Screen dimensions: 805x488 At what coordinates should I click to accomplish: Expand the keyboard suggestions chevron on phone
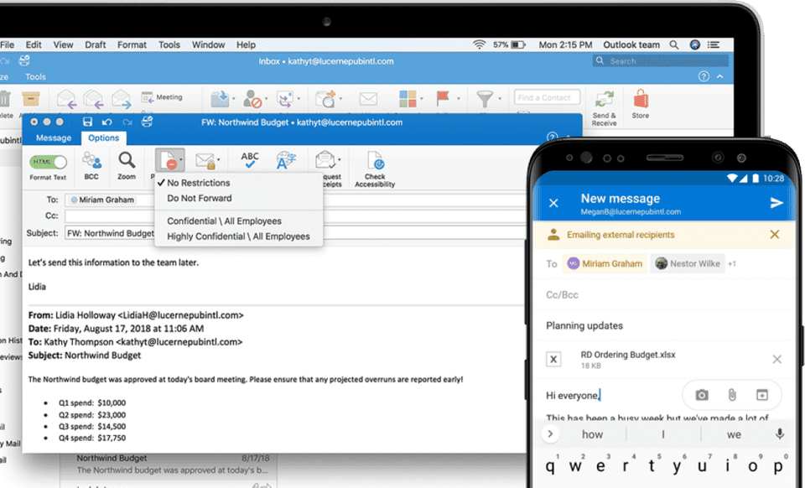550,434
